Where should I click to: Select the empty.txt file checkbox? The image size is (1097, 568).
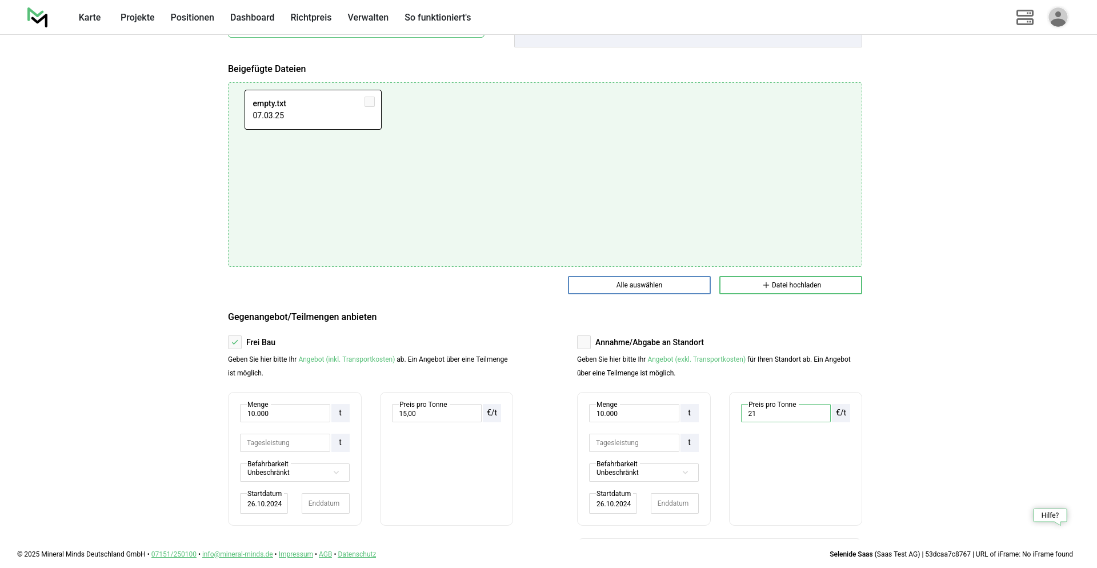370,102
